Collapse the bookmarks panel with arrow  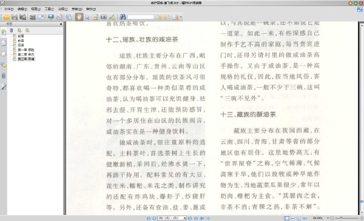point(61,24)
